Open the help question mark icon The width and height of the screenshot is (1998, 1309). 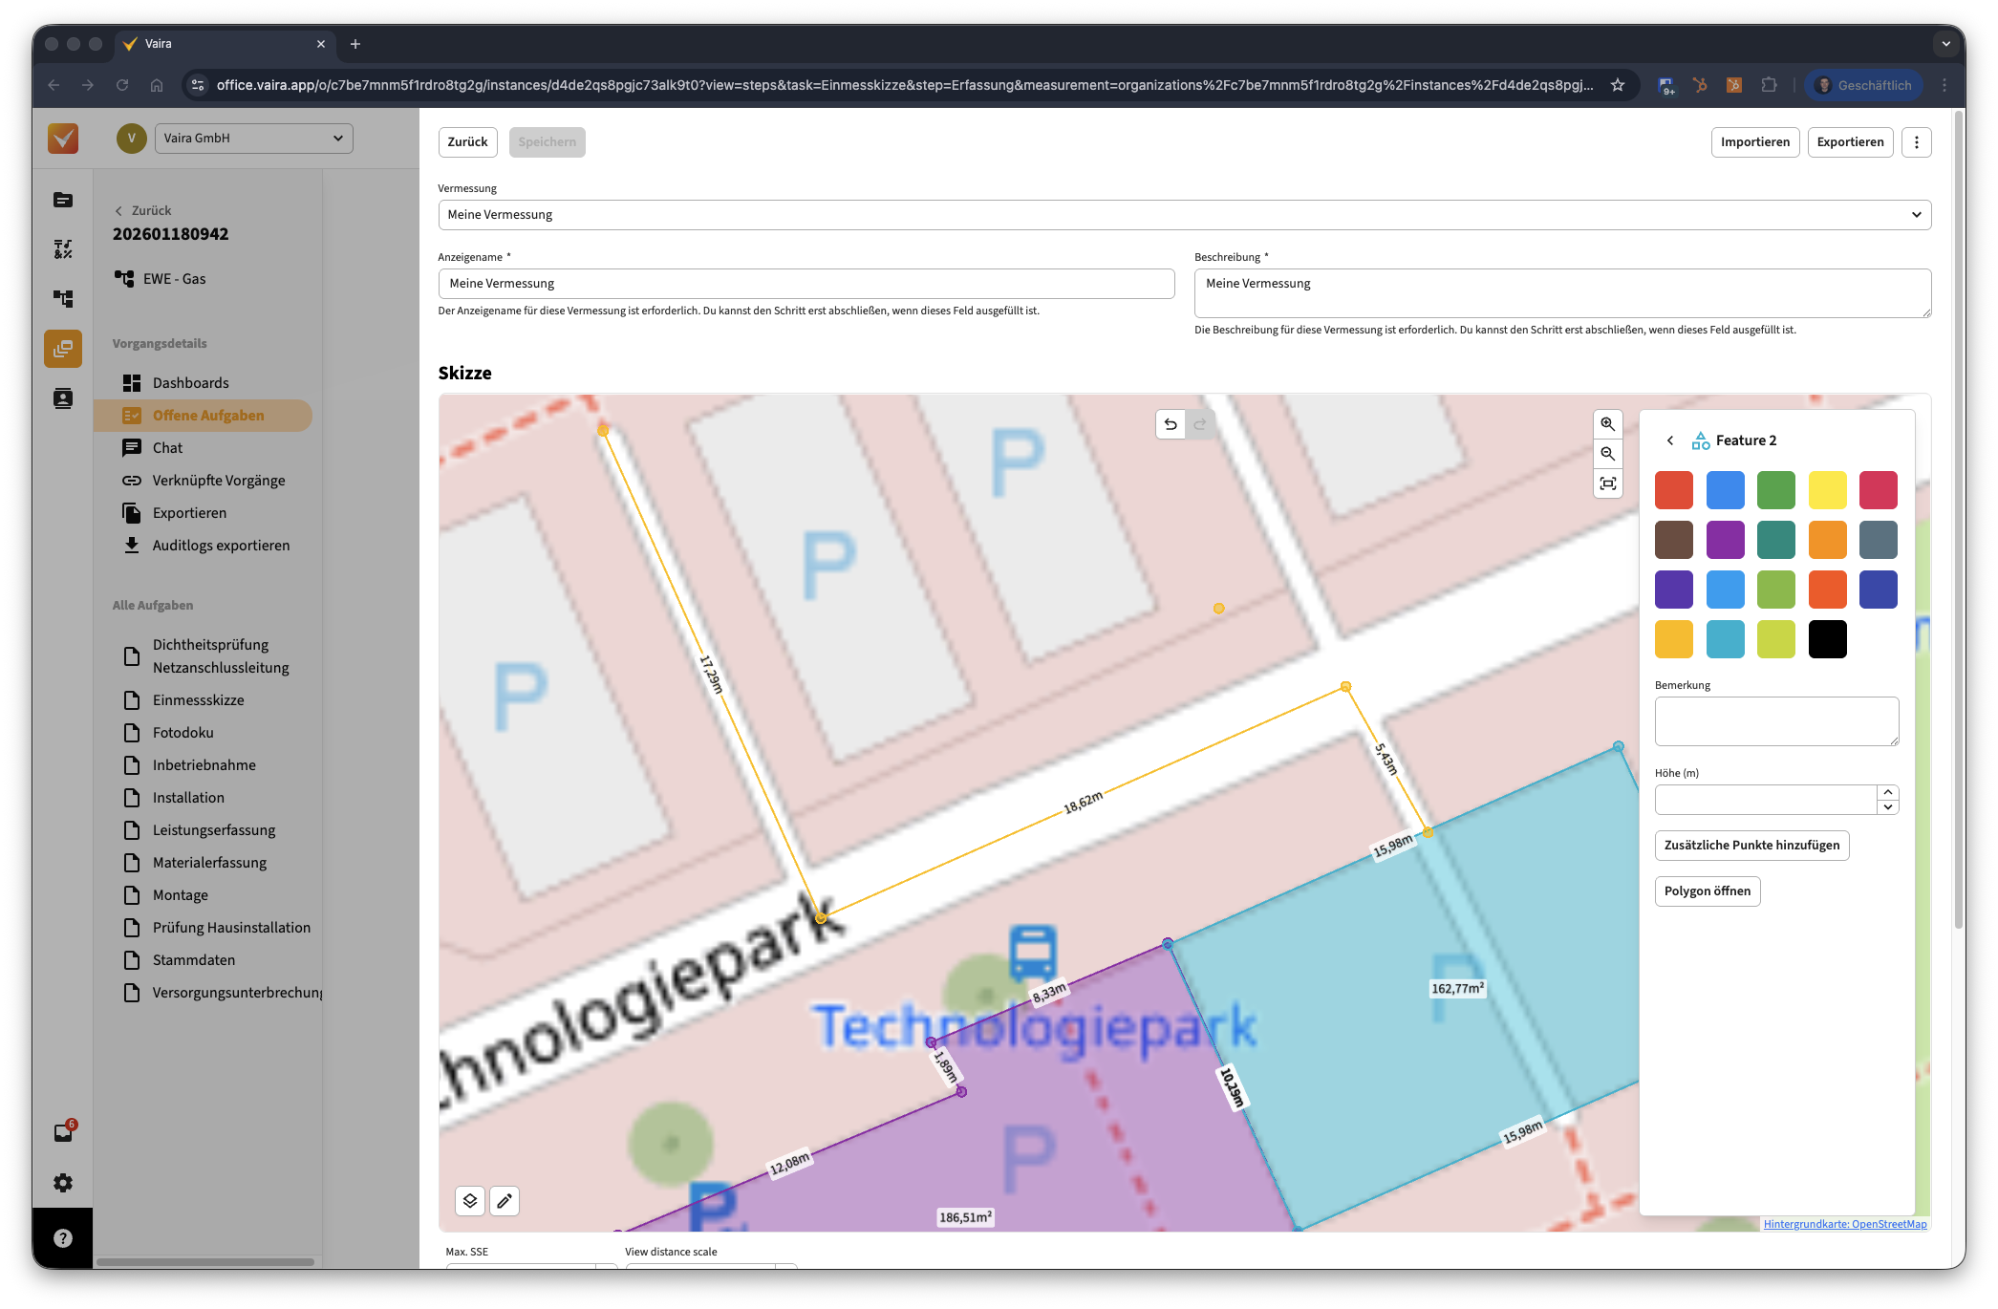tap(63, 1238)
